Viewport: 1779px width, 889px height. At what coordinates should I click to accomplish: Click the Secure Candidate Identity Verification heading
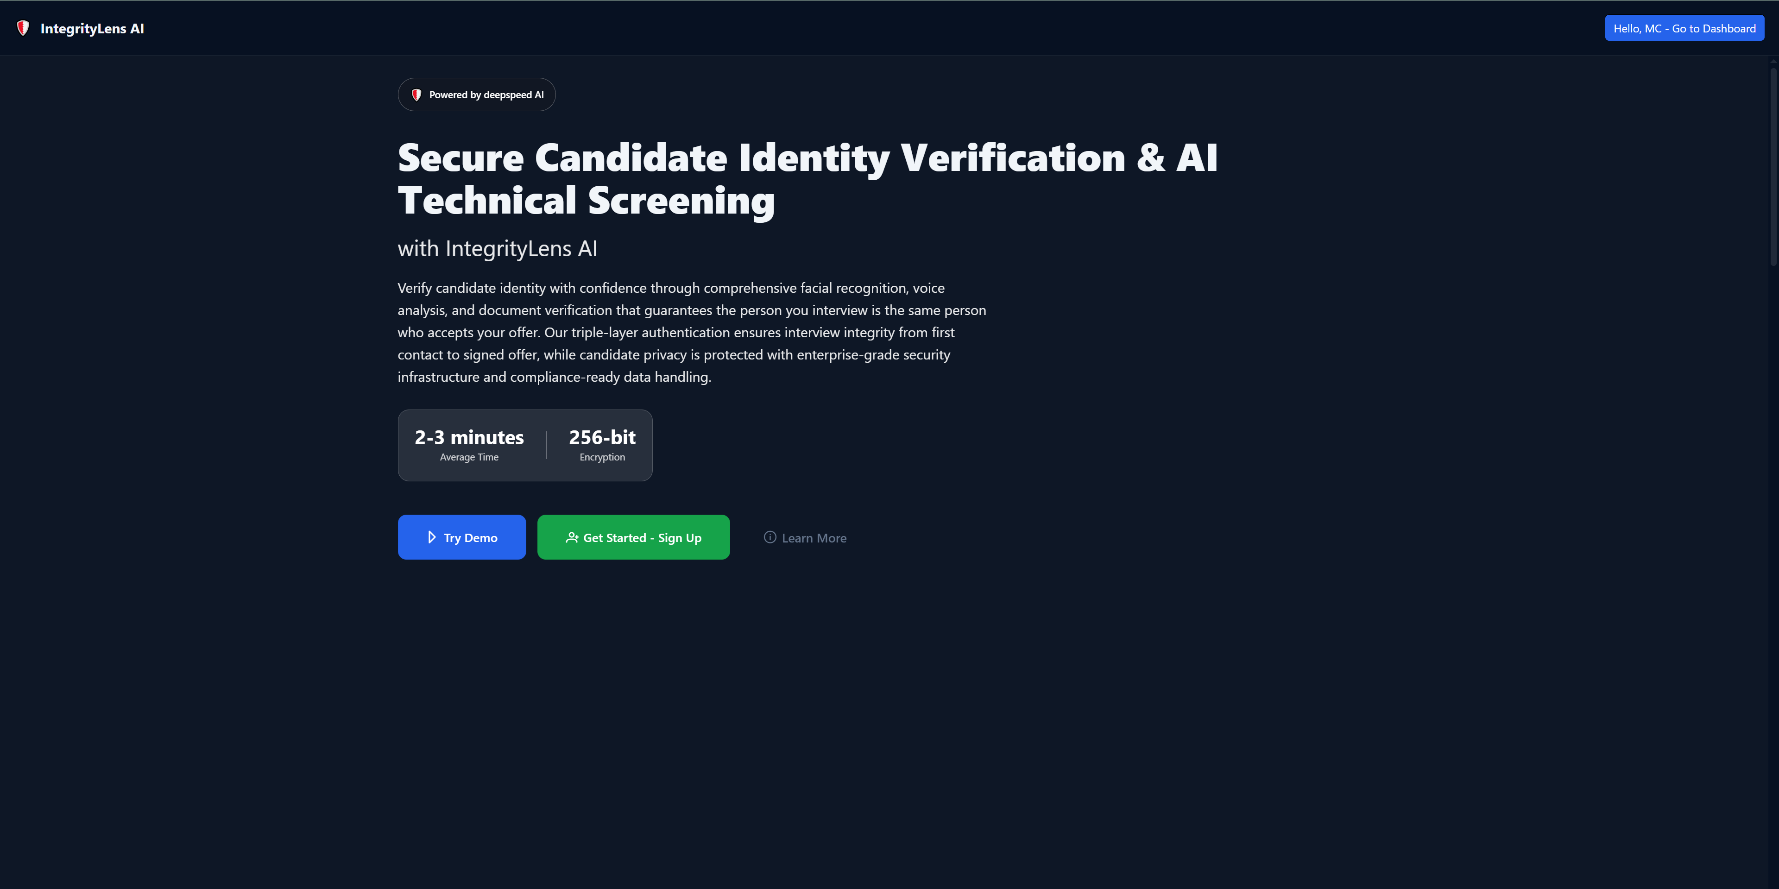807,179
